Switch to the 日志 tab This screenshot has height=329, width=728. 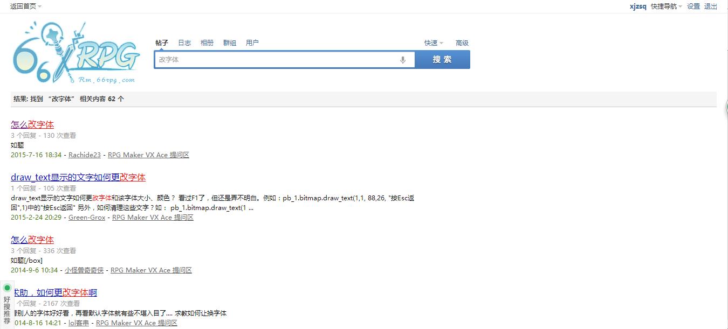tap(184, 43)
